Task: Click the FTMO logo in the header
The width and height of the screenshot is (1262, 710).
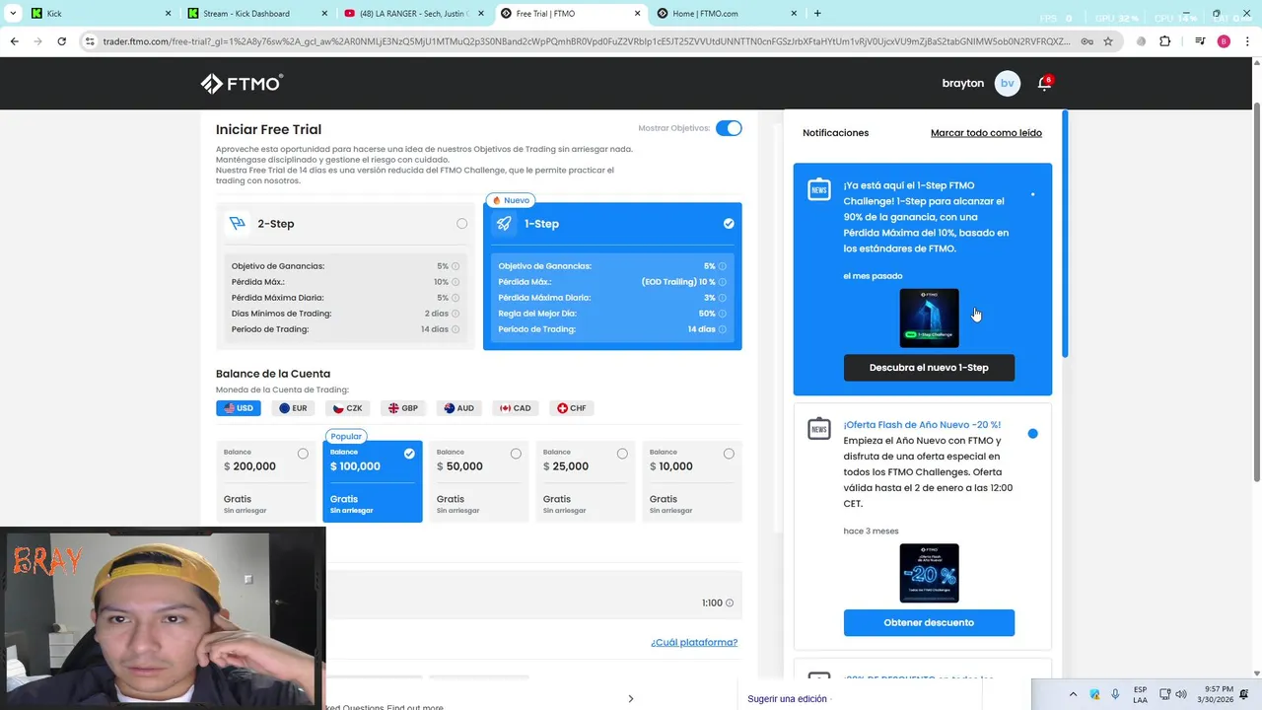Action: [242, 84]
